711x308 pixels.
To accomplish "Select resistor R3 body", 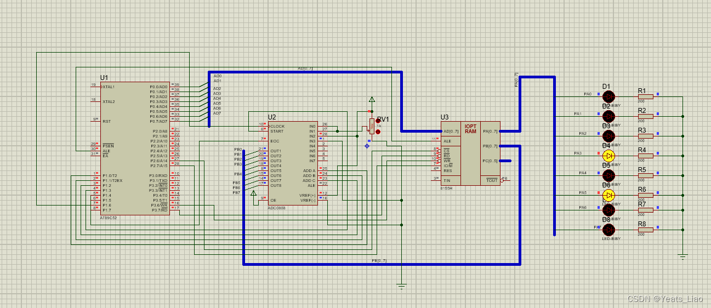I will tap(645, 136).
